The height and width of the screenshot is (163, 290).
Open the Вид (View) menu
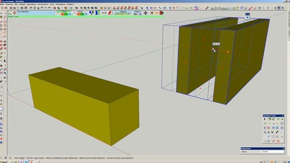coord(16,4)
